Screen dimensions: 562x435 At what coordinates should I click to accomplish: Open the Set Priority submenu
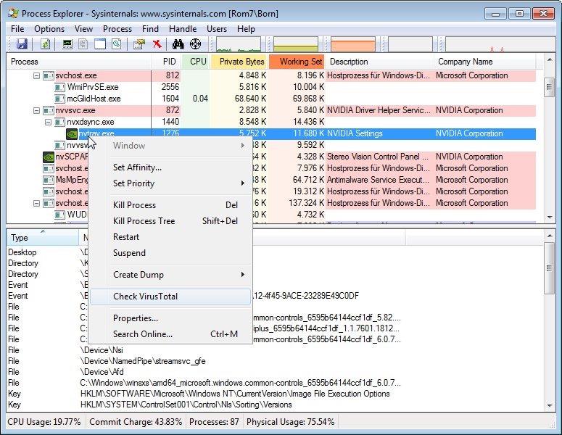tap(170, 183)
